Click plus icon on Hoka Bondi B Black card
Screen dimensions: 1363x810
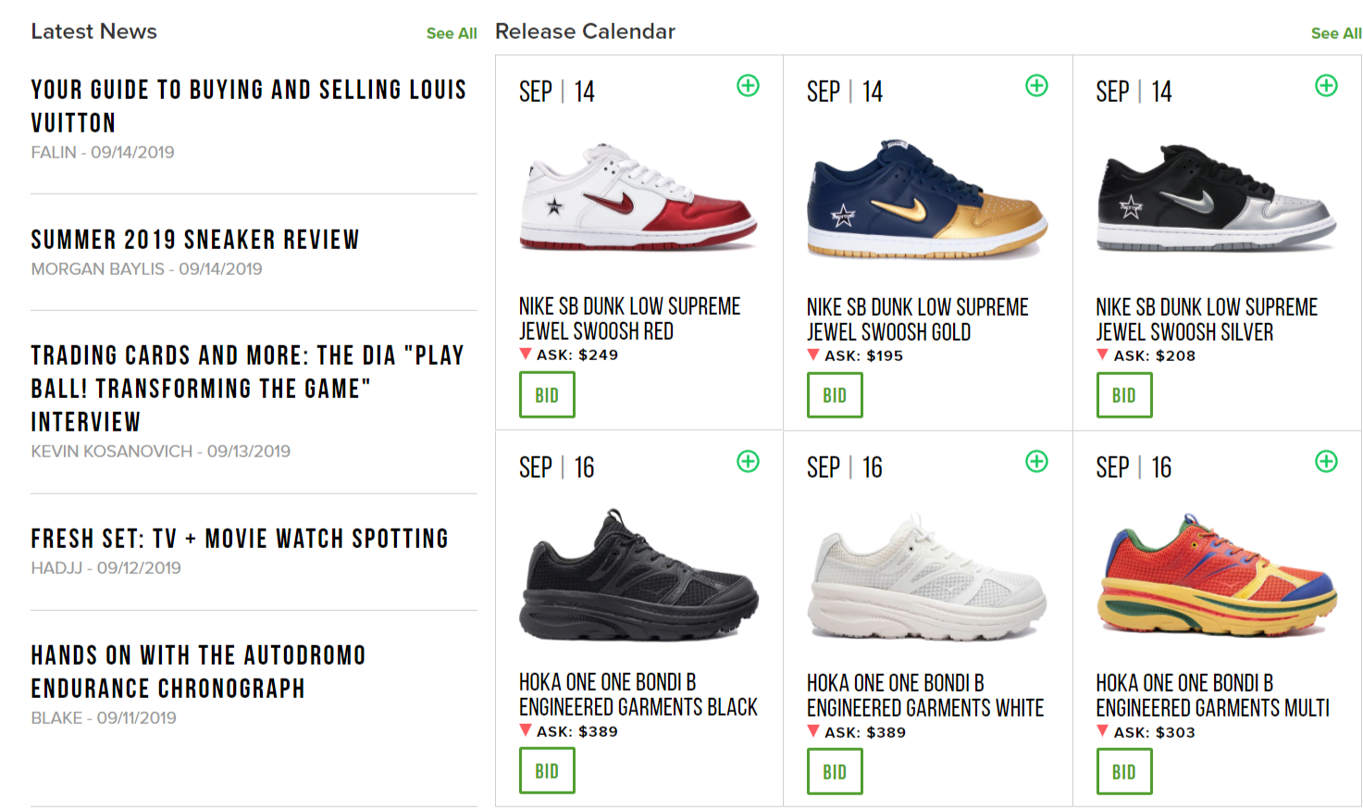coord(748,462)
